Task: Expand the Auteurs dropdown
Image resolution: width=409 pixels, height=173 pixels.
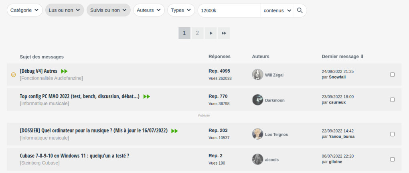Action: (x=149, y=10)
